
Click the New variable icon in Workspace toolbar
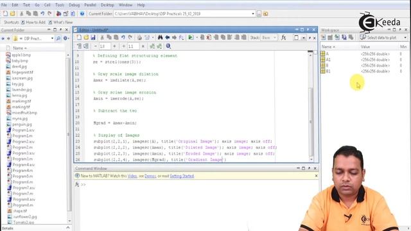[x=323, y=38]
